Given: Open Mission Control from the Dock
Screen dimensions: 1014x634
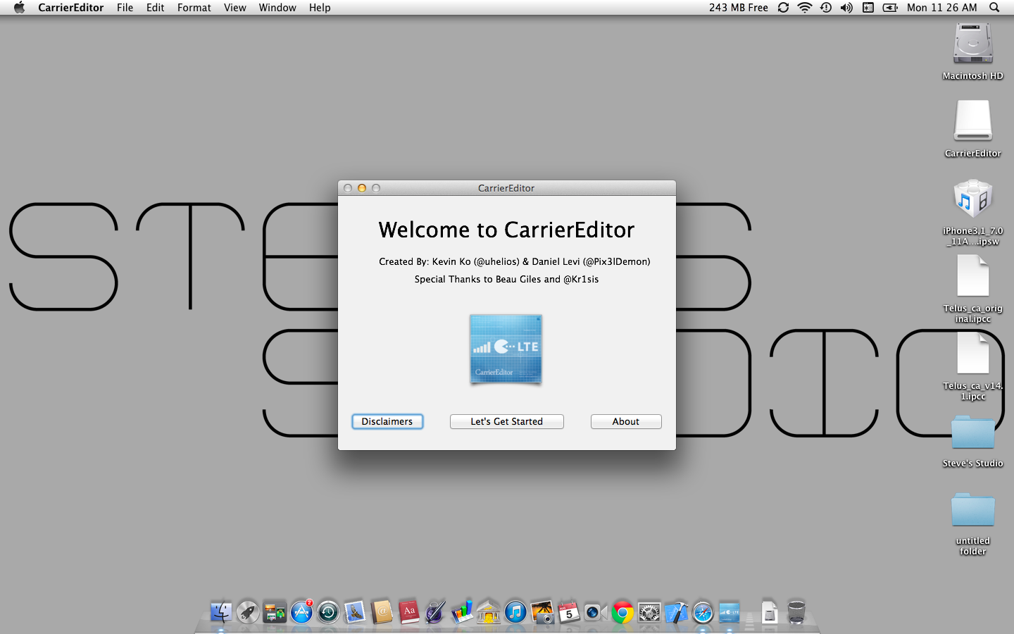Looking at the screenshot, I should pos(275,611).
